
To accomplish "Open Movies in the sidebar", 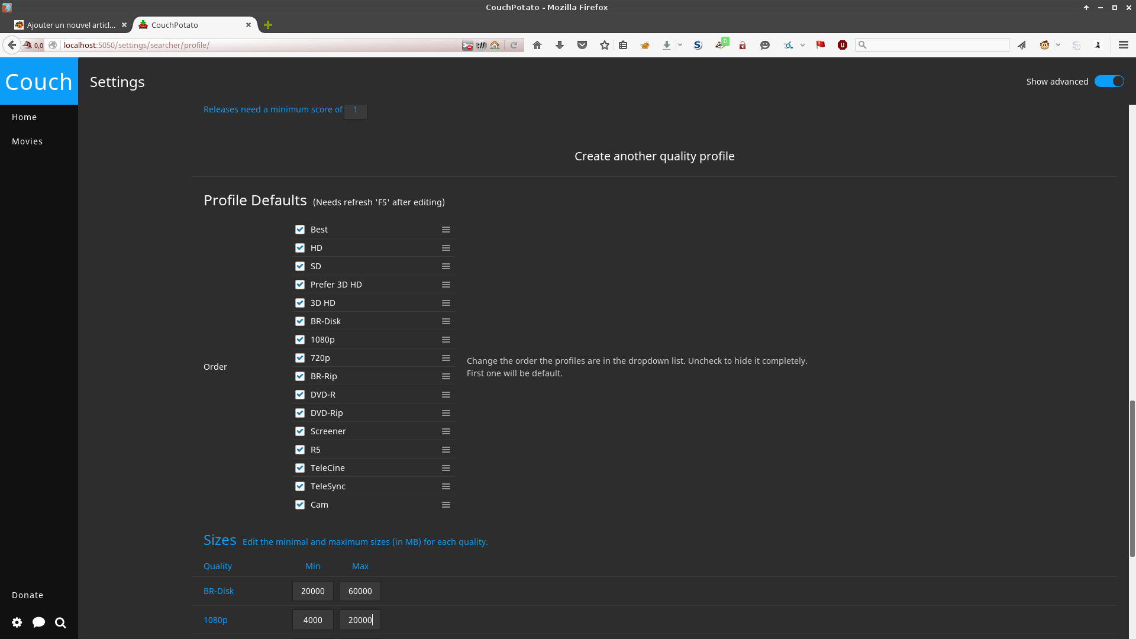I will click(x=27, y=141).
